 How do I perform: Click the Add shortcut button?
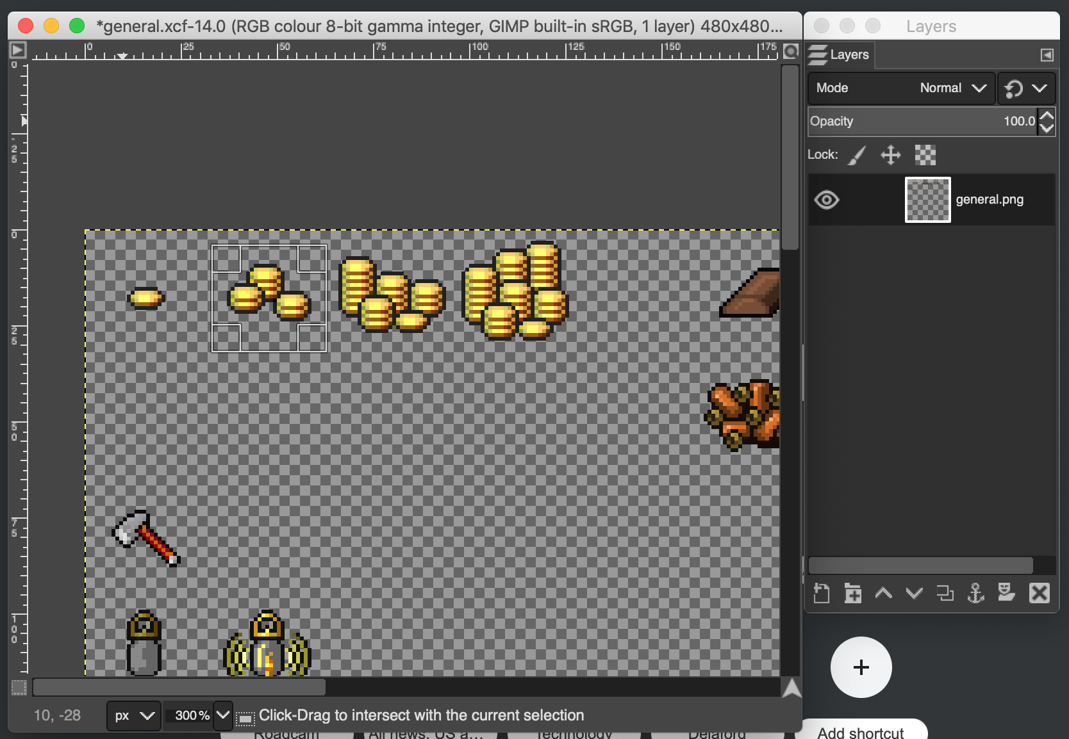click(x=861, y=732)
